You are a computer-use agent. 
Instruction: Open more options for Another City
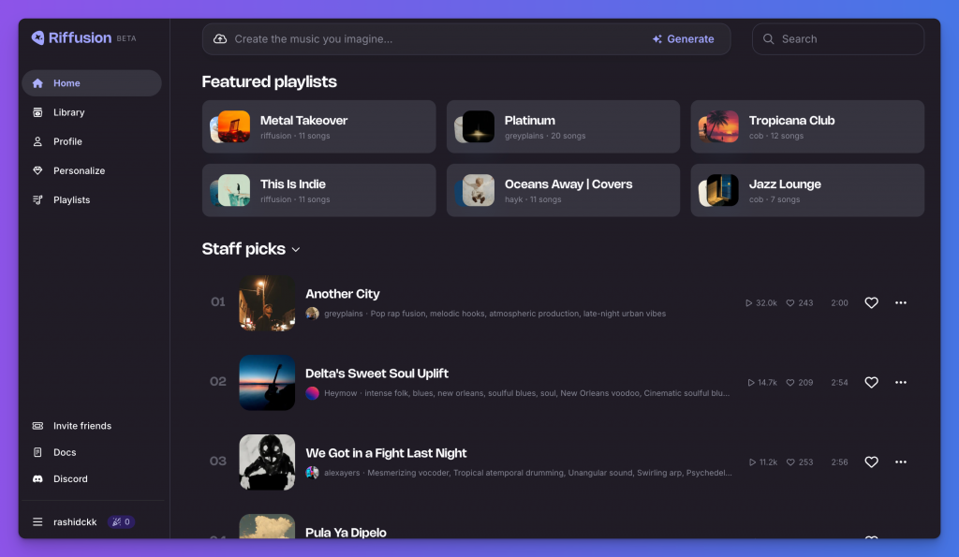point(901,302)
